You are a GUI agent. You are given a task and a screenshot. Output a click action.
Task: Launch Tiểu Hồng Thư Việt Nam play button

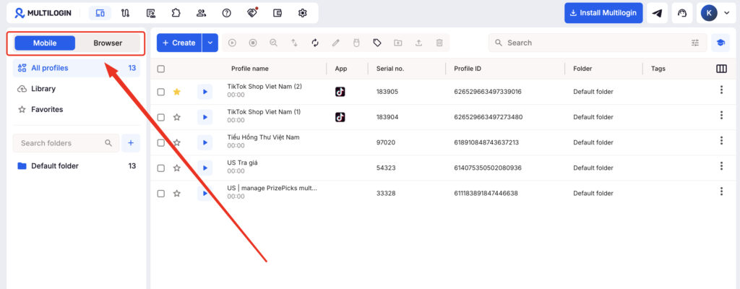click(205, 142)
